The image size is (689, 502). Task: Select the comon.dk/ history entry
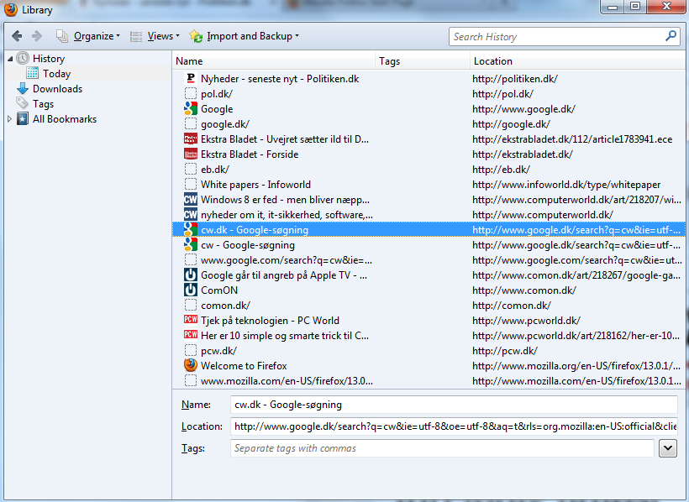coord(225,306)
